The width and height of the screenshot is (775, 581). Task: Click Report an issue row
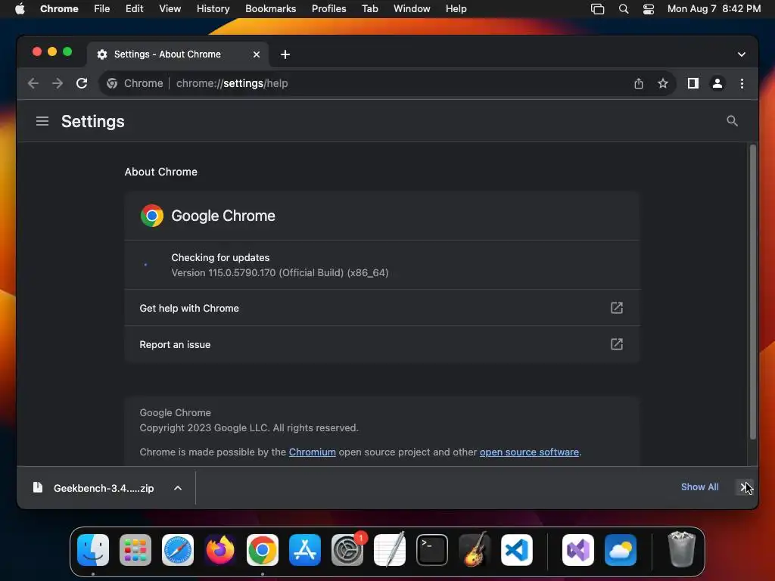382,344
